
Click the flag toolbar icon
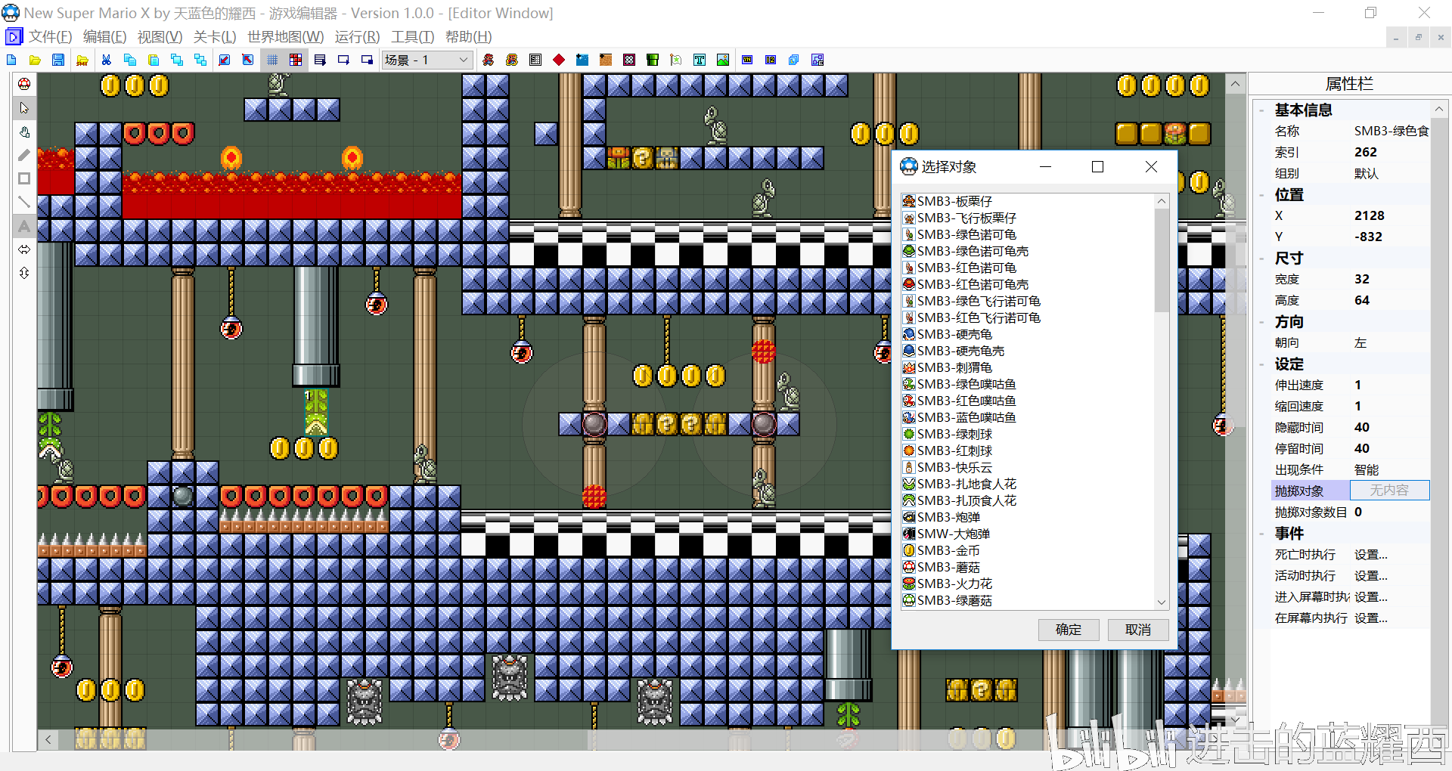[676, 60]
